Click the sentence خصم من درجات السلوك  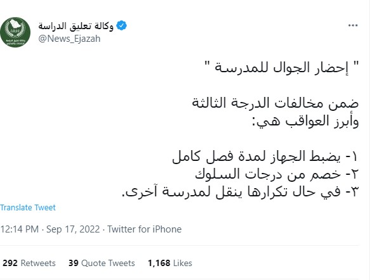[268, 175]
